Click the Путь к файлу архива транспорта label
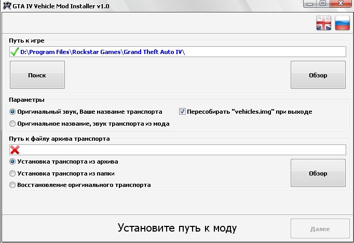 [x=59, y=139]
